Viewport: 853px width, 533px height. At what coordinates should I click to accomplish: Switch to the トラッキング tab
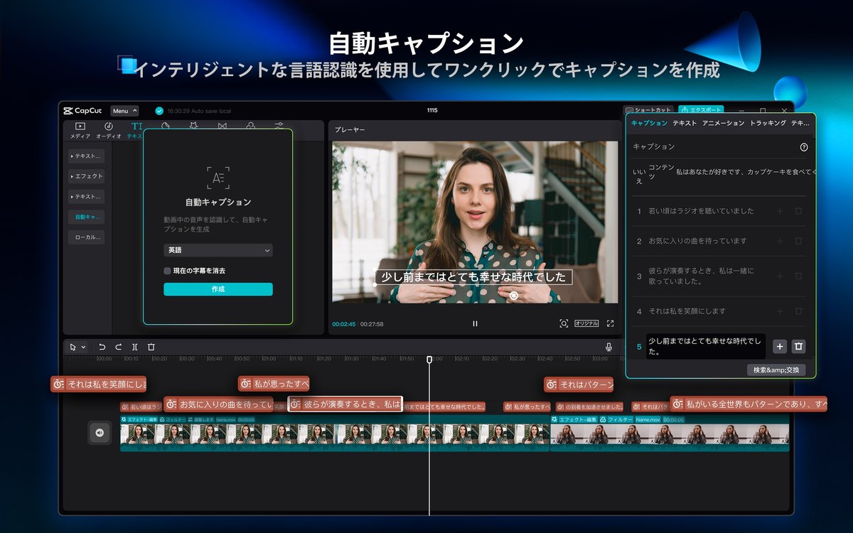tap(768, 124)
